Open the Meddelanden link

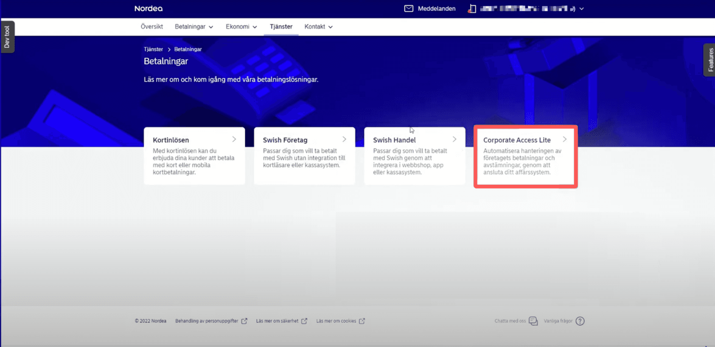(437, 8)
